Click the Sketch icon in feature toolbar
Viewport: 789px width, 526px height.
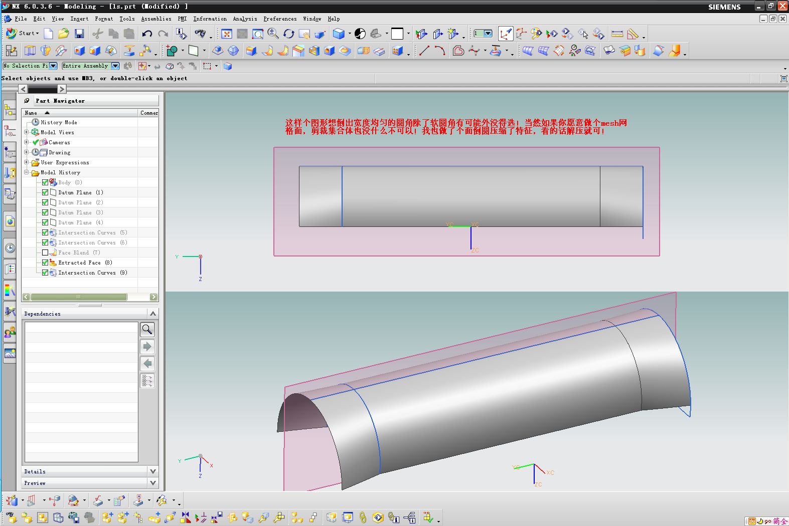[x=11, y=51]
